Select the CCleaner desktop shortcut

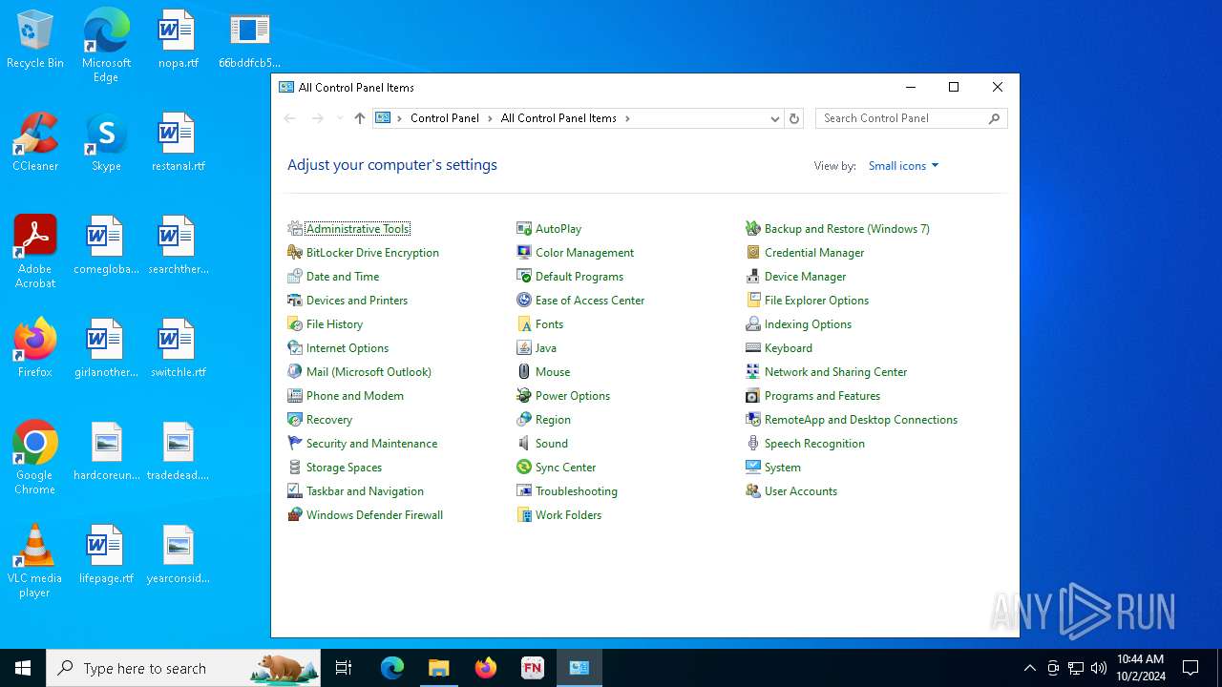point(35,142)
